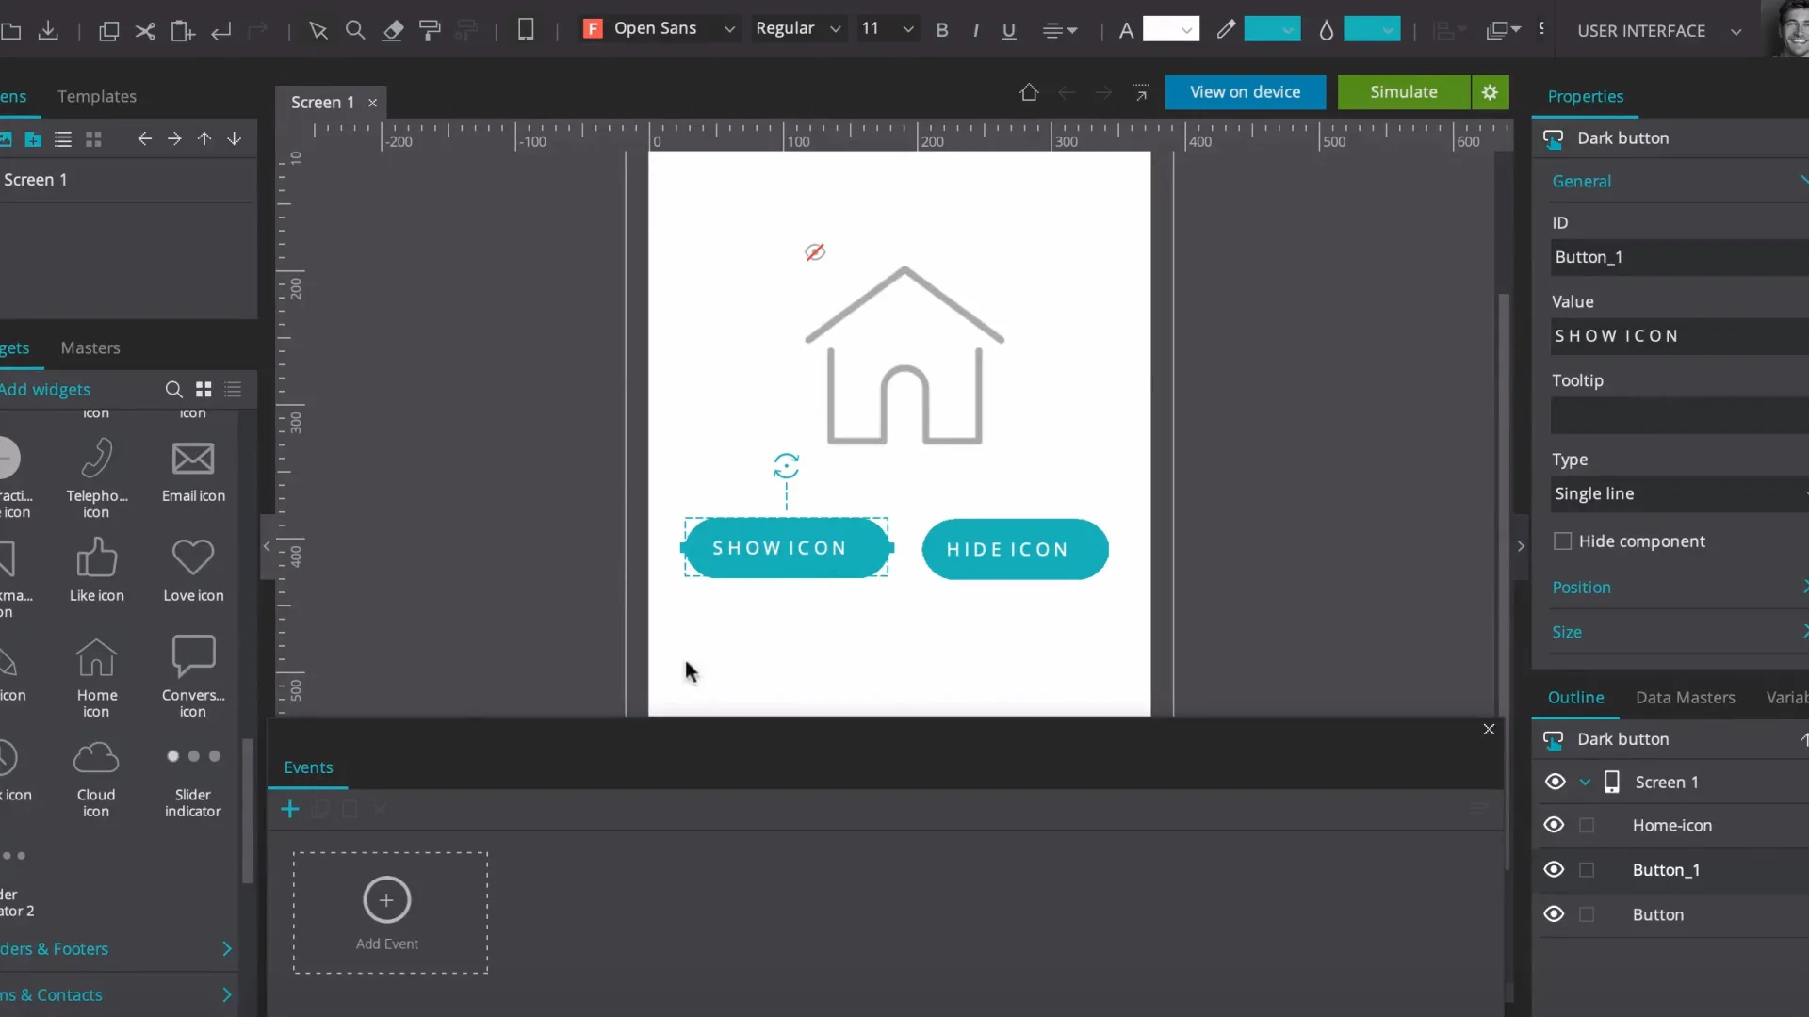Image resolution: width=1809 pixels, height=1017 pixels.
Task: Switch to the Templates tab
Action: pos(97,96)
